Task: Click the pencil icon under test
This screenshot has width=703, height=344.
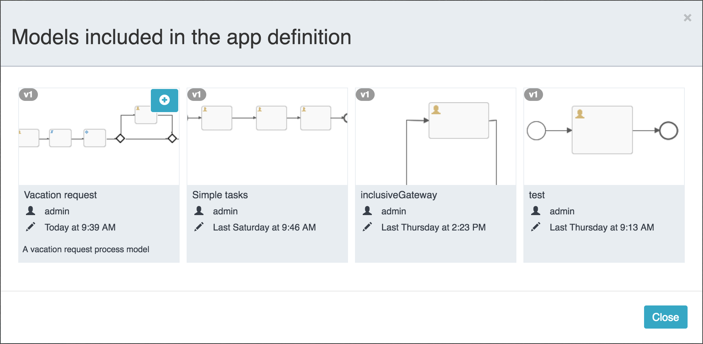Action: [536, 227]
